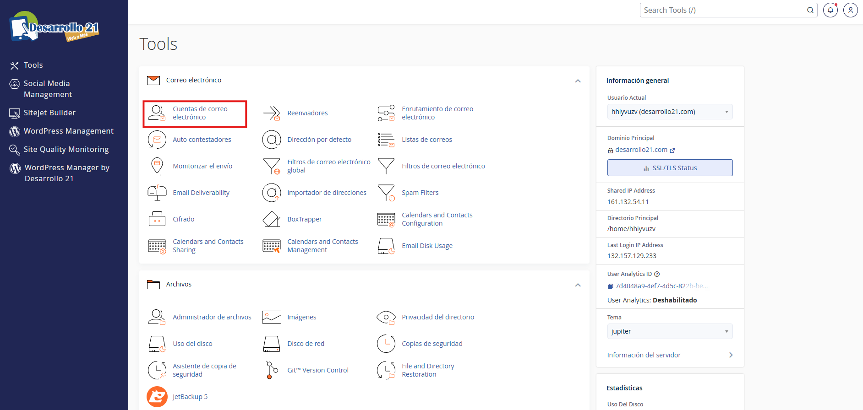Screen dimensions: 863x410
Task: Click the Email Deliverability mailbox icon
Action: point(157,193)
